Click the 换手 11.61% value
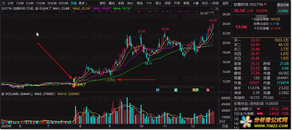Image resolution: width=292 pixels, height=130 pixels. (x=253, y=88)
